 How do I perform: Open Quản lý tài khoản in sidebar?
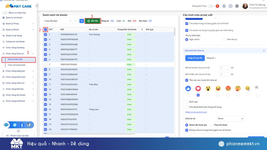(x=14, y=18)
